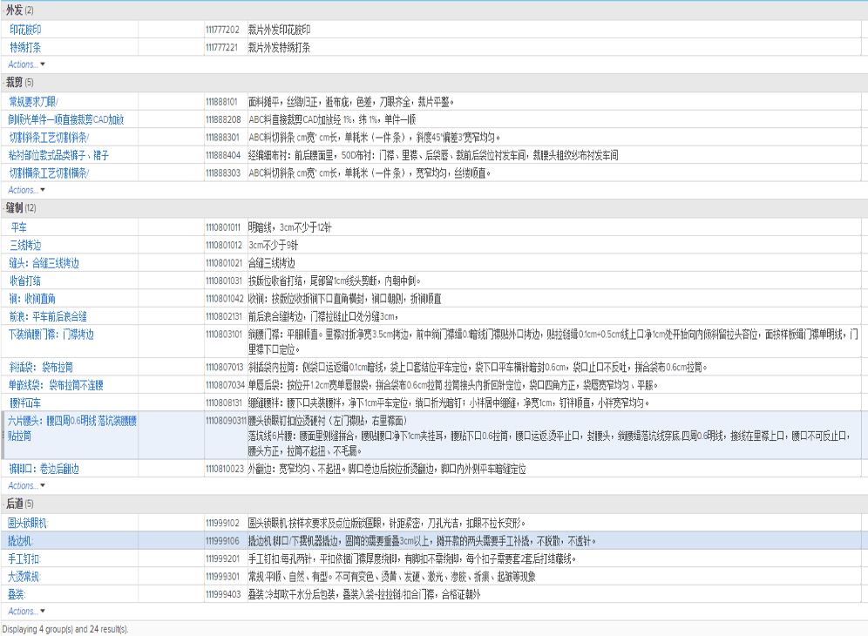Image resolution: width=868 pixels, height=636 pixels.
Task: Open Actions dropdown under 缝制 group
Action: pyautogui.click(x=26, y=485)
